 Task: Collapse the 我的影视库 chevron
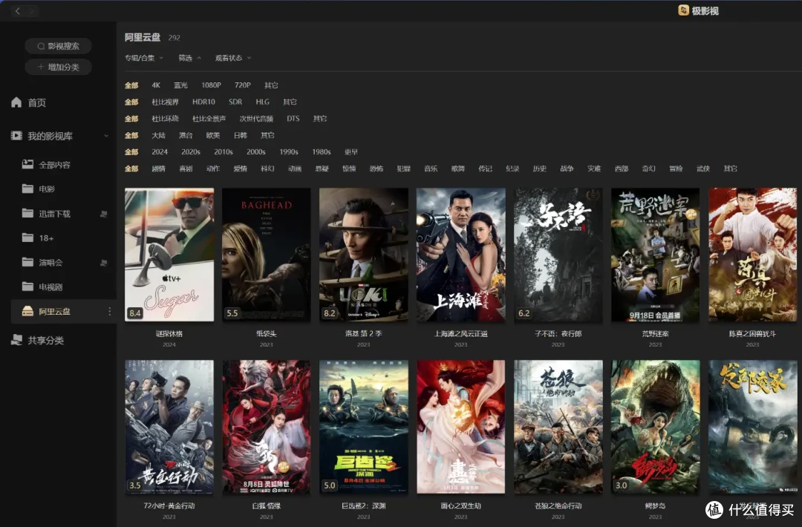(x=106, y=136)
